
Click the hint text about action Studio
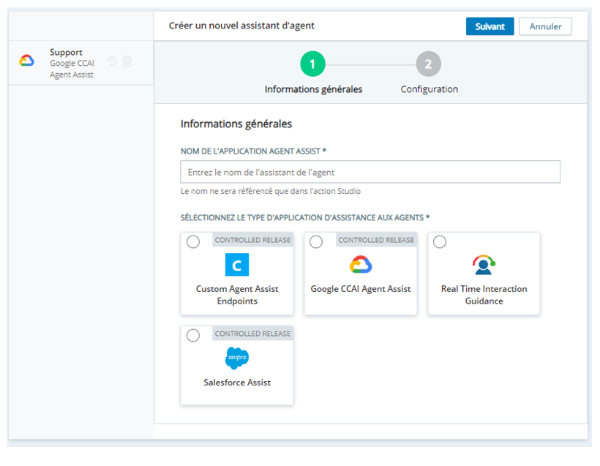click(271, 191)
